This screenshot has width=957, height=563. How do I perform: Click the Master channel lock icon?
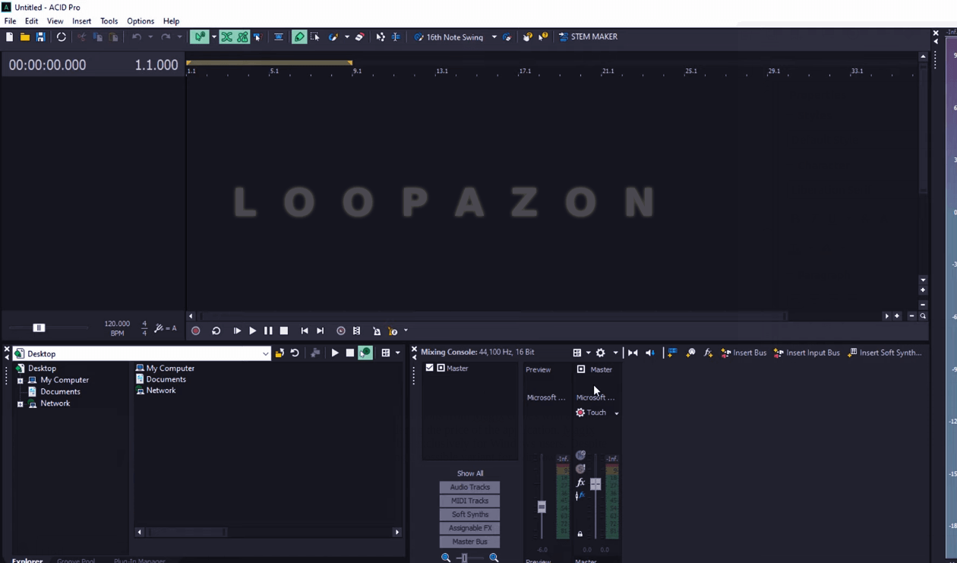(580, 534)
